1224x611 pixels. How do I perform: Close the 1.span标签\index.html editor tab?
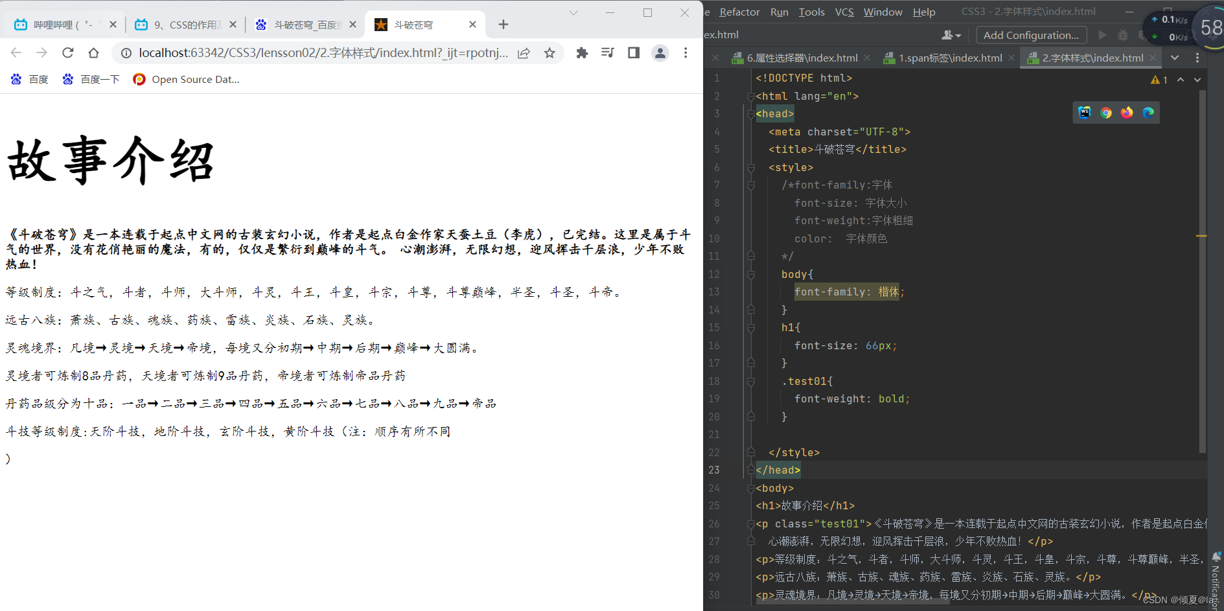coord(1011,58)
